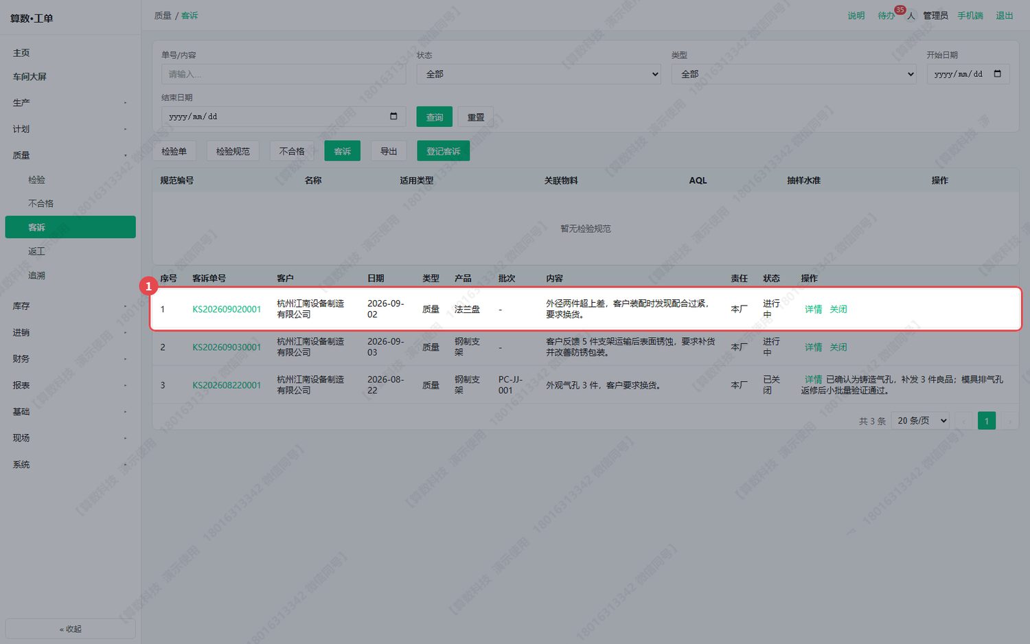Expand the 现场 sidebar menu
Image resolution: width=1030 pixels, height=644 pixels.
pos(70,438)
